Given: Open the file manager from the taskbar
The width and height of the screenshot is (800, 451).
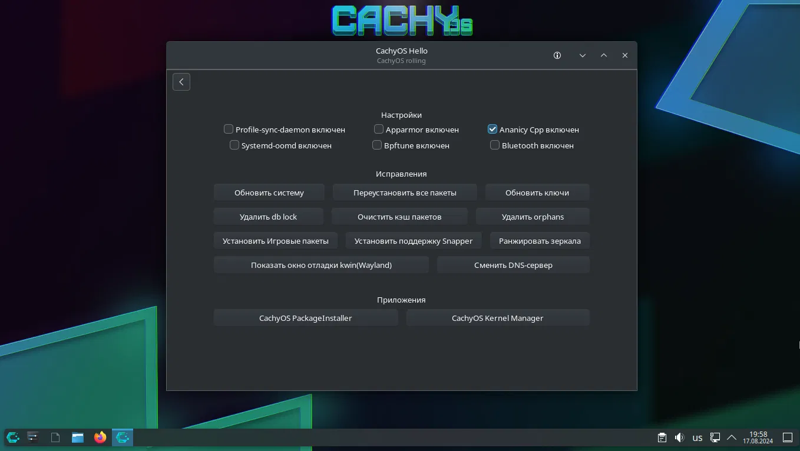Looking at the screenshot, I should (78, 437).
